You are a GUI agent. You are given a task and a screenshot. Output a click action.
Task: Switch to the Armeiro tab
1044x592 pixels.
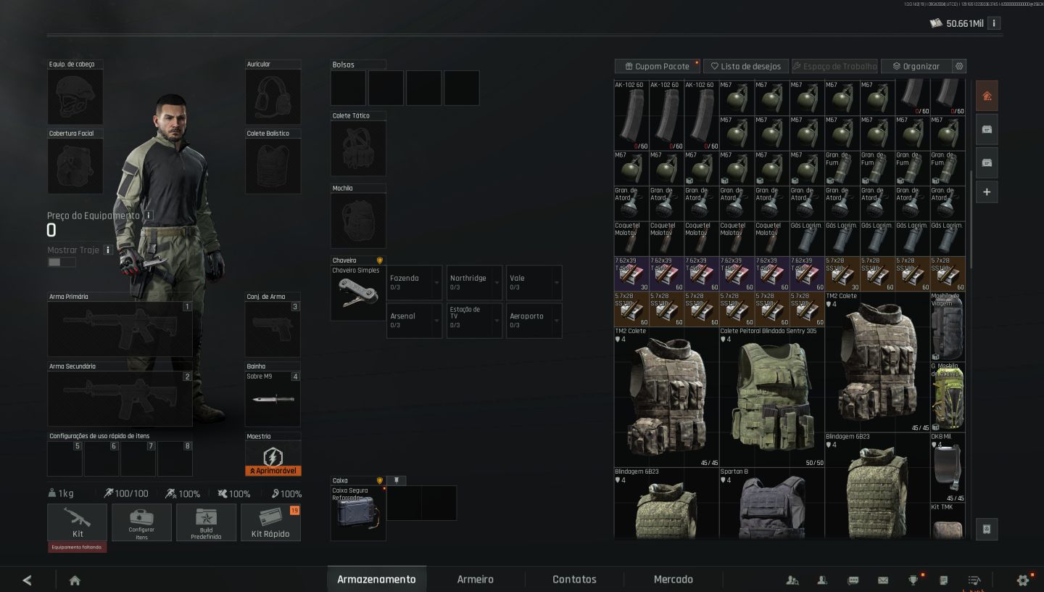coord(475,579)
